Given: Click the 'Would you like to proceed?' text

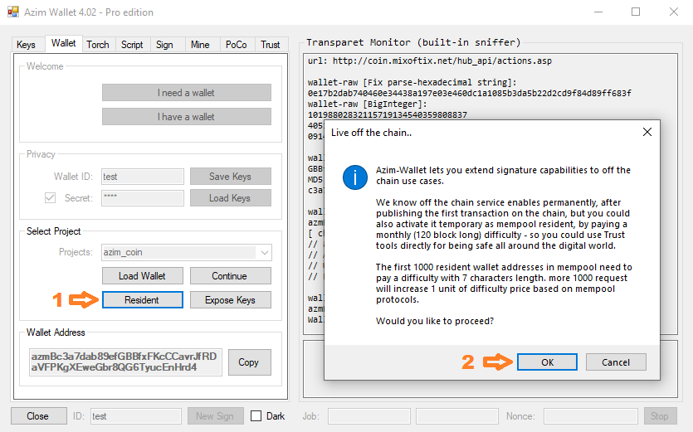Looking at the screenshot, I should click(435, 321).
